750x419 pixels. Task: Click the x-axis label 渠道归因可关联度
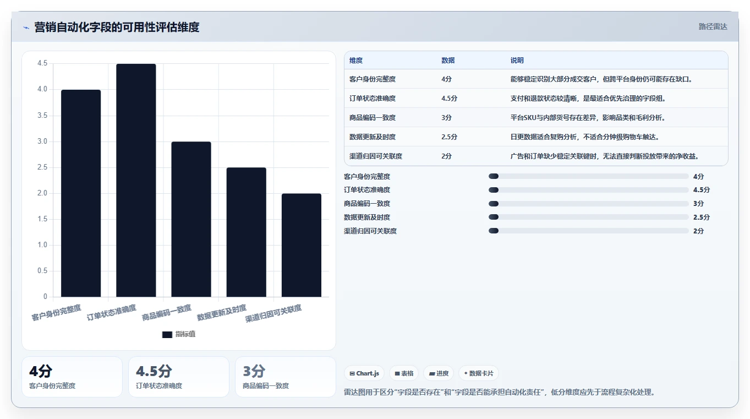(273, 313)
